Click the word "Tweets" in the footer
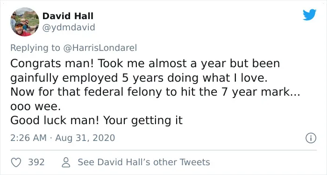The width and height of the screenshot is (327, 175). [x=195, y=162]
